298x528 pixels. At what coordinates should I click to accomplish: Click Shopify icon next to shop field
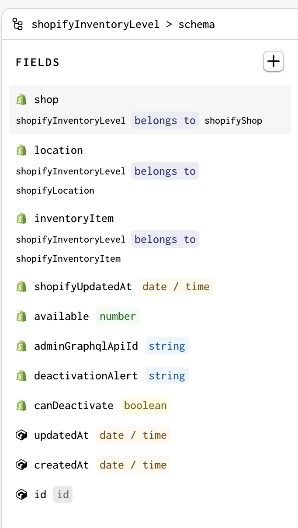21,100
